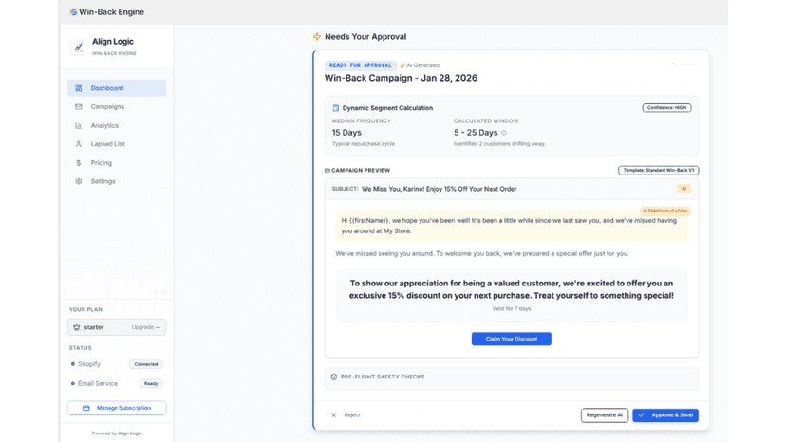Click the Align Logic footer link
The image size is (786, 442).
point(130,433)
